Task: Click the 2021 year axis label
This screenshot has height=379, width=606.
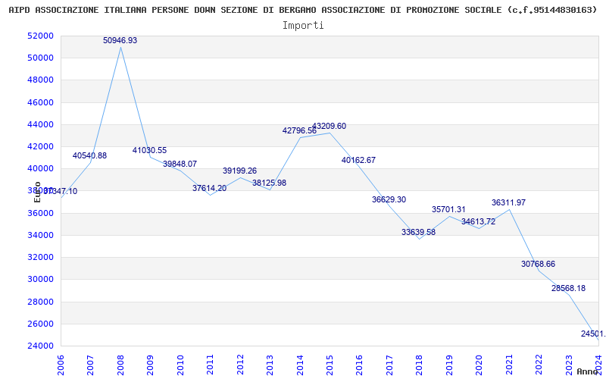Action: 509,364
